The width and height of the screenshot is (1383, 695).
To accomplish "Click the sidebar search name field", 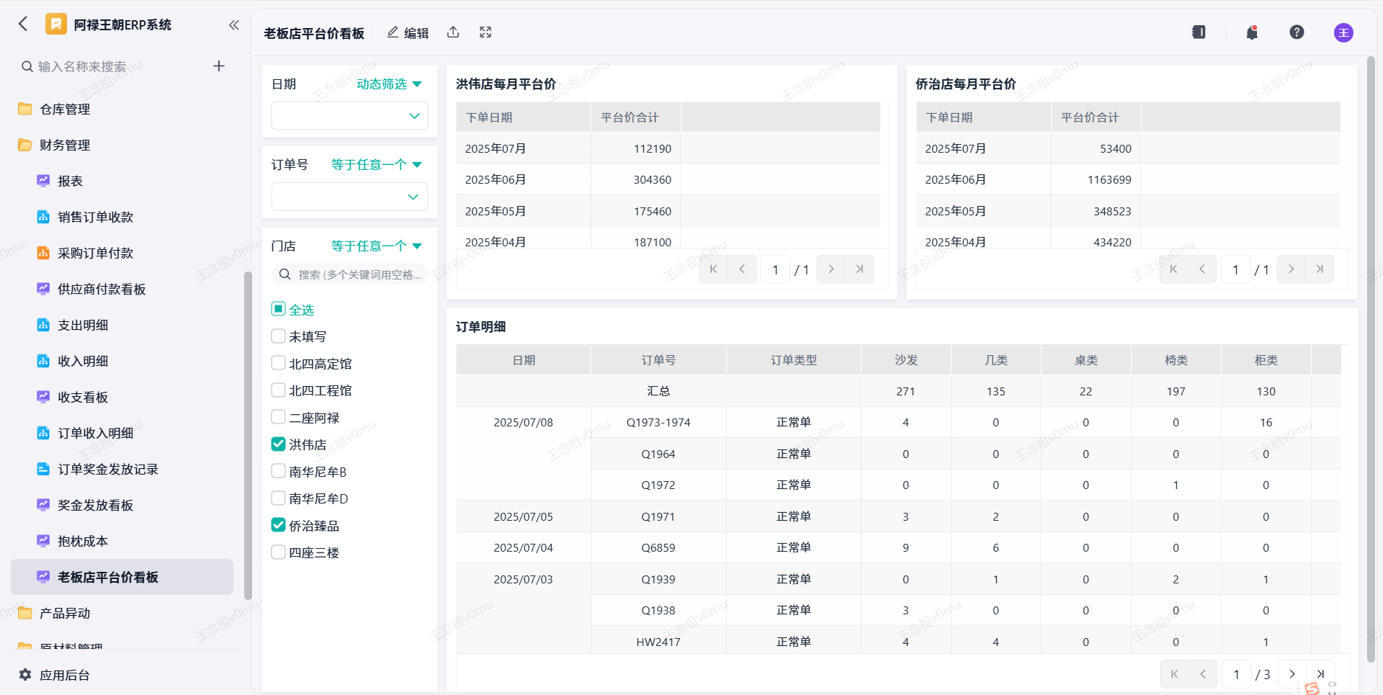I will tap(112, 66).
